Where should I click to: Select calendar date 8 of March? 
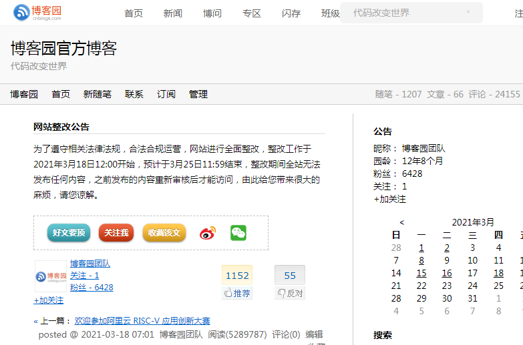coord(421,260)
